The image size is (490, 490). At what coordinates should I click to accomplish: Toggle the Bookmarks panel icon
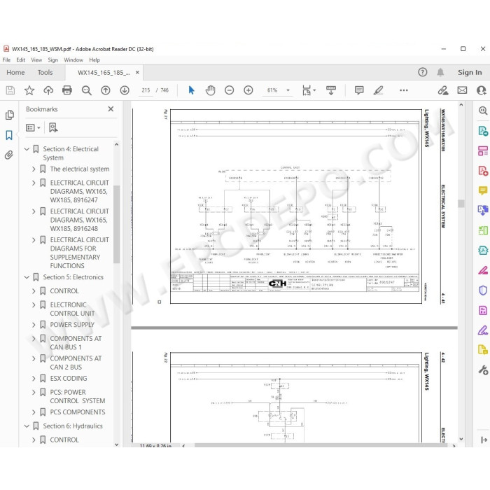tap(9, 135)
